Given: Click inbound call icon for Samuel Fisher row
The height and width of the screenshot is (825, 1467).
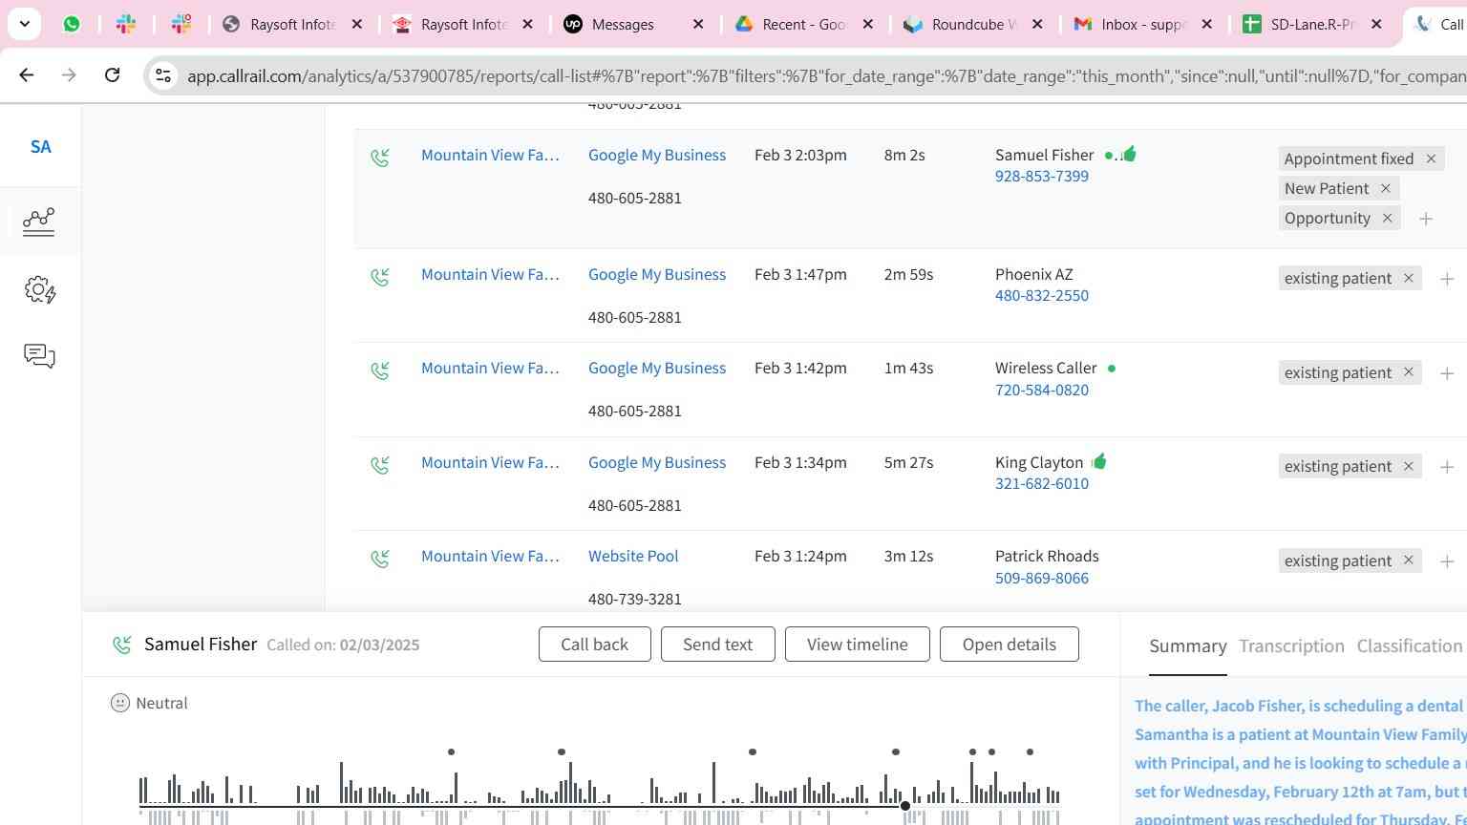Looking at the screenshot, I should tap(380, 157).
